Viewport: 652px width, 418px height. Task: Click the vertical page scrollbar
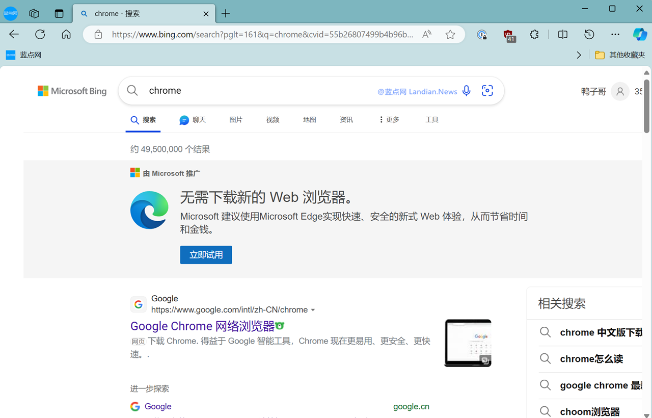(647, 106)
